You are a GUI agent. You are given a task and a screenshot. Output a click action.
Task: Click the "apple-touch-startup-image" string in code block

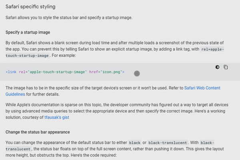coord(57,72)
